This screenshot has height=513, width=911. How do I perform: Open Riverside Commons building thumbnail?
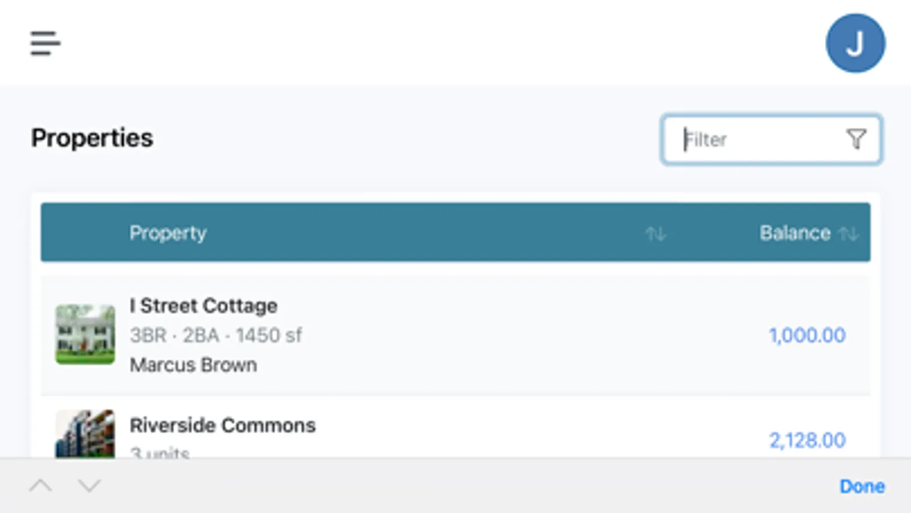(85, 434)
